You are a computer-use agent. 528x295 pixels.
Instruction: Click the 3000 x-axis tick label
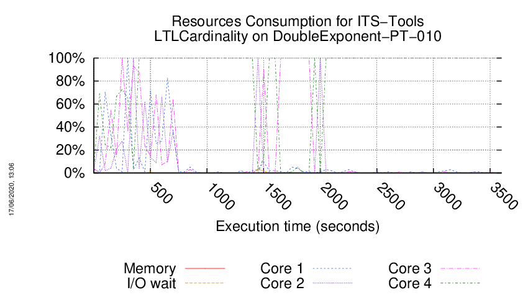(x=447, y=196)
